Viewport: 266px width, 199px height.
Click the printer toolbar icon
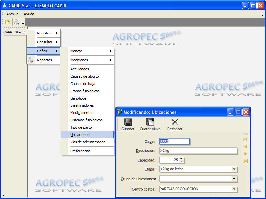coord(17,22)
